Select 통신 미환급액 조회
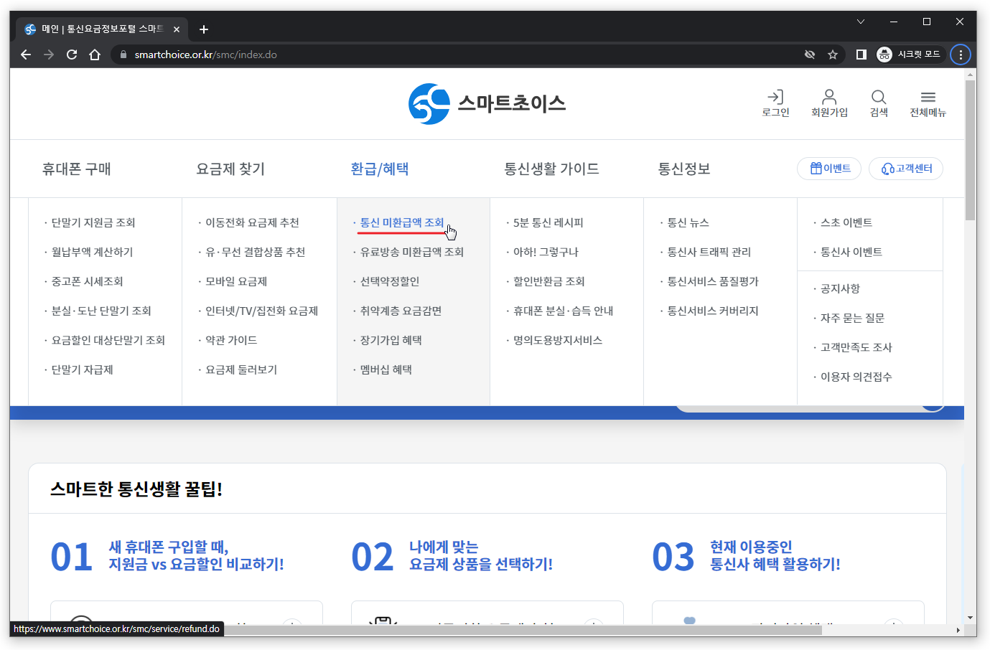The image size is (990, 650). (402, 222)
